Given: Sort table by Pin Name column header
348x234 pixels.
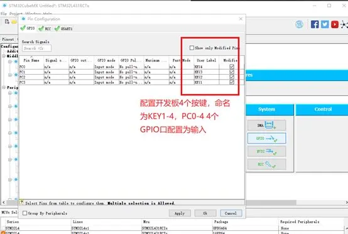Looking at the screenshot, I should tap(31, 60).
